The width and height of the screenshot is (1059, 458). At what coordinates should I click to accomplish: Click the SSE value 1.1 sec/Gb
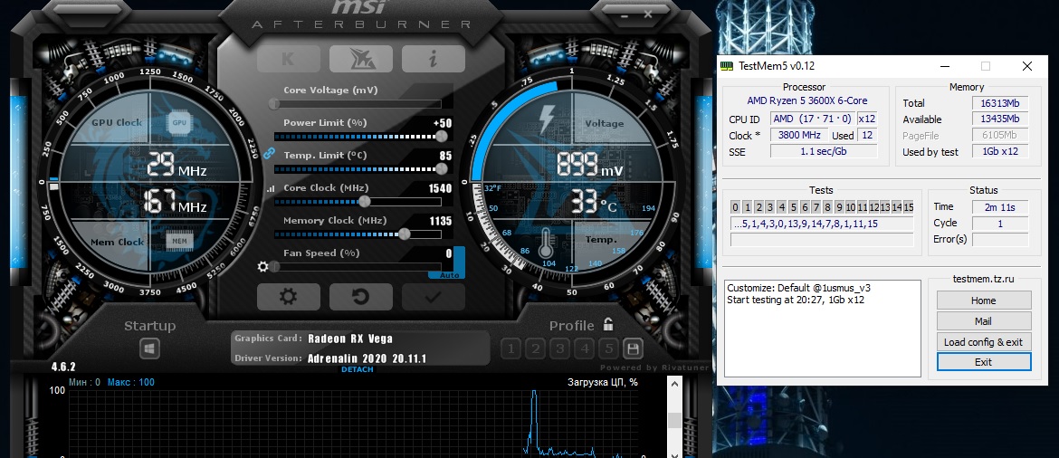824,151
